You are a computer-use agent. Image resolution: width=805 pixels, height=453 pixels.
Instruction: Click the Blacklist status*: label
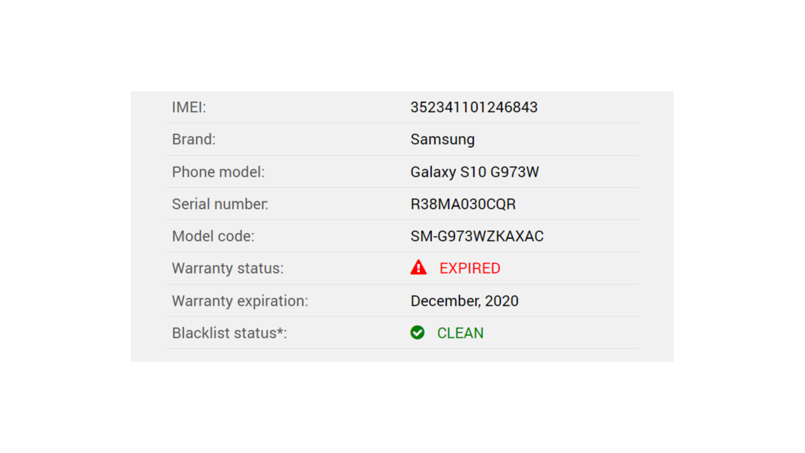coord(230,333)
